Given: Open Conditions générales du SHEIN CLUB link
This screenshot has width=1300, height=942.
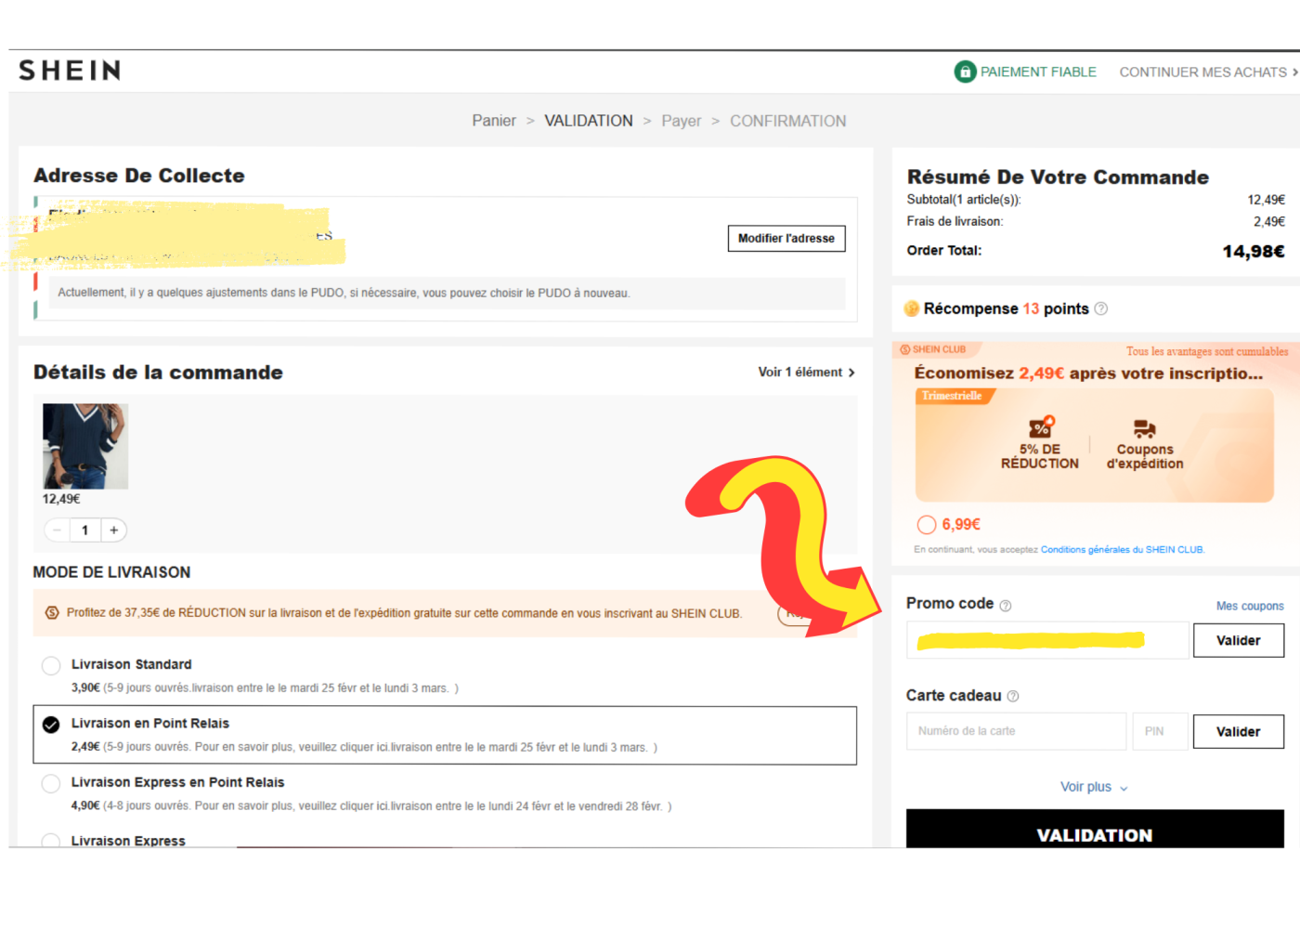Looking at the screenshot, I should [1122, 550].
